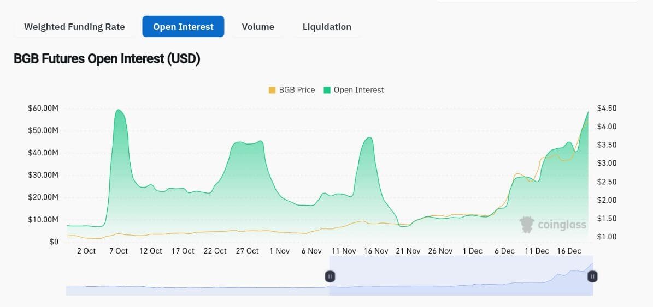The image size is (653, 307).
Task: Toggle Open Interest legend series
Action: coord(354,90)
